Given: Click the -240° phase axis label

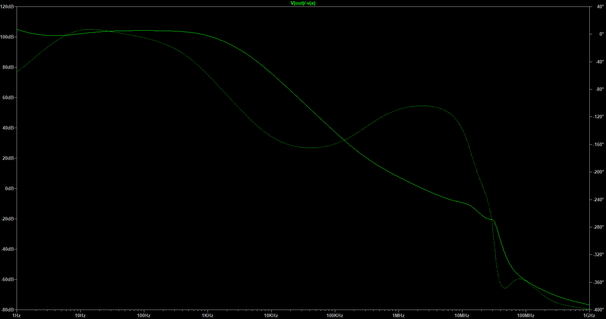Looking at the screenshot, I should point(599,199).
